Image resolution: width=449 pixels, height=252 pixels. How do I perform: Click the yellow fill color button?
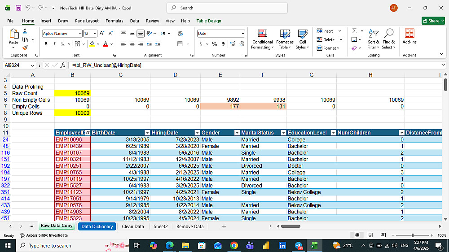[92, 44]
